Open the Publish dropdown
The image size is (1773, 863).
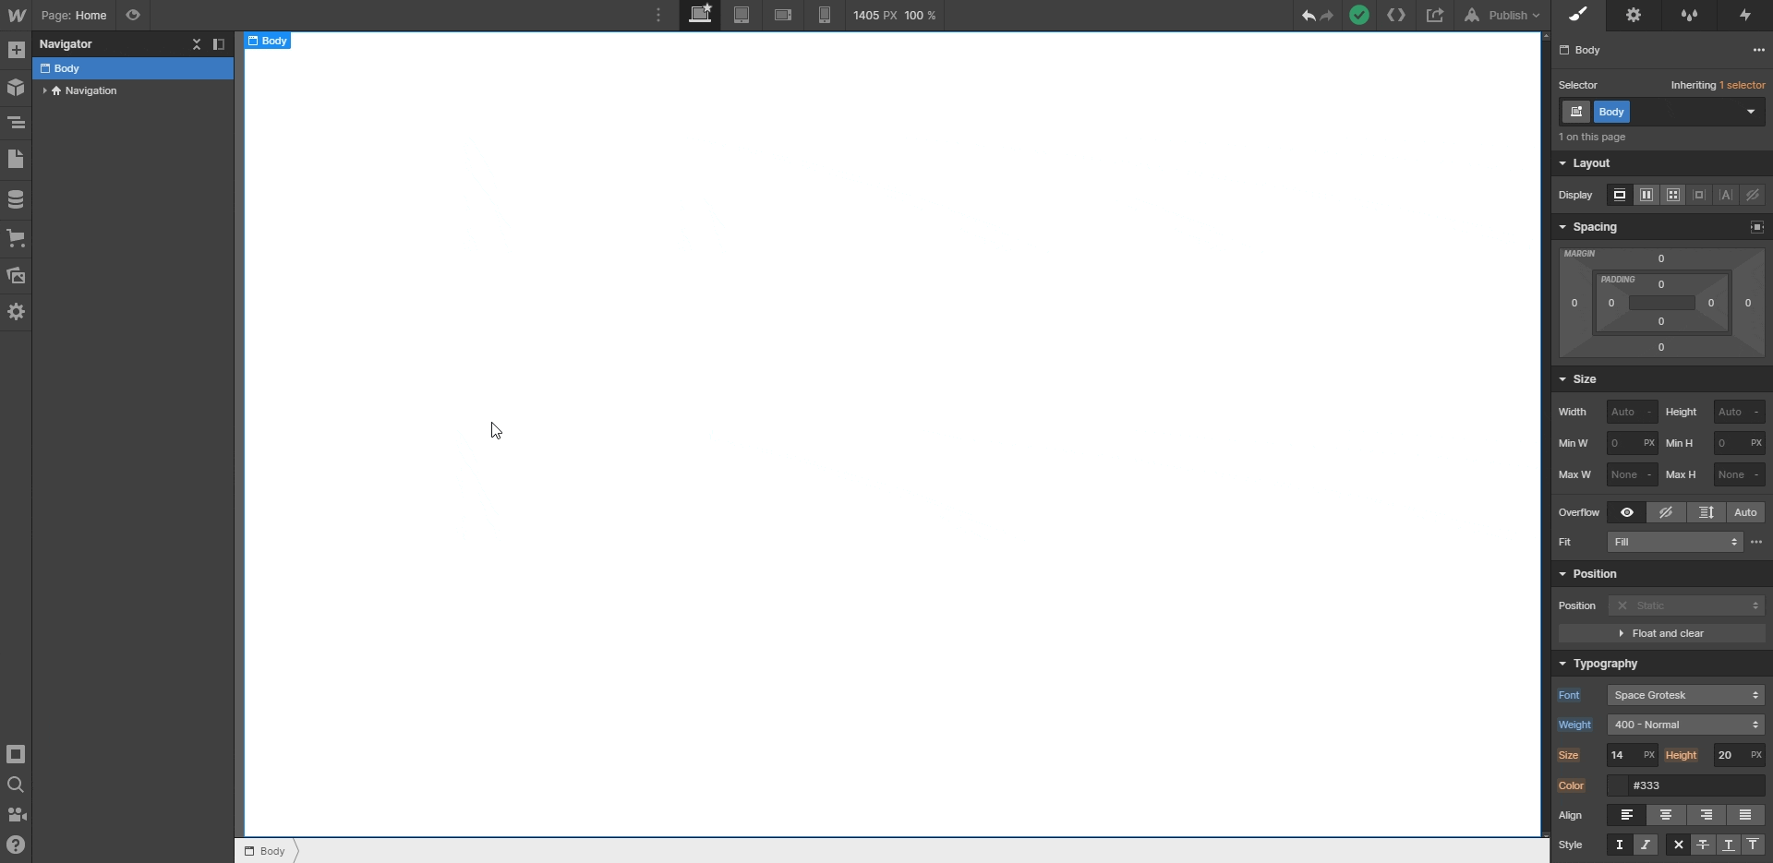coord(1502,15)
